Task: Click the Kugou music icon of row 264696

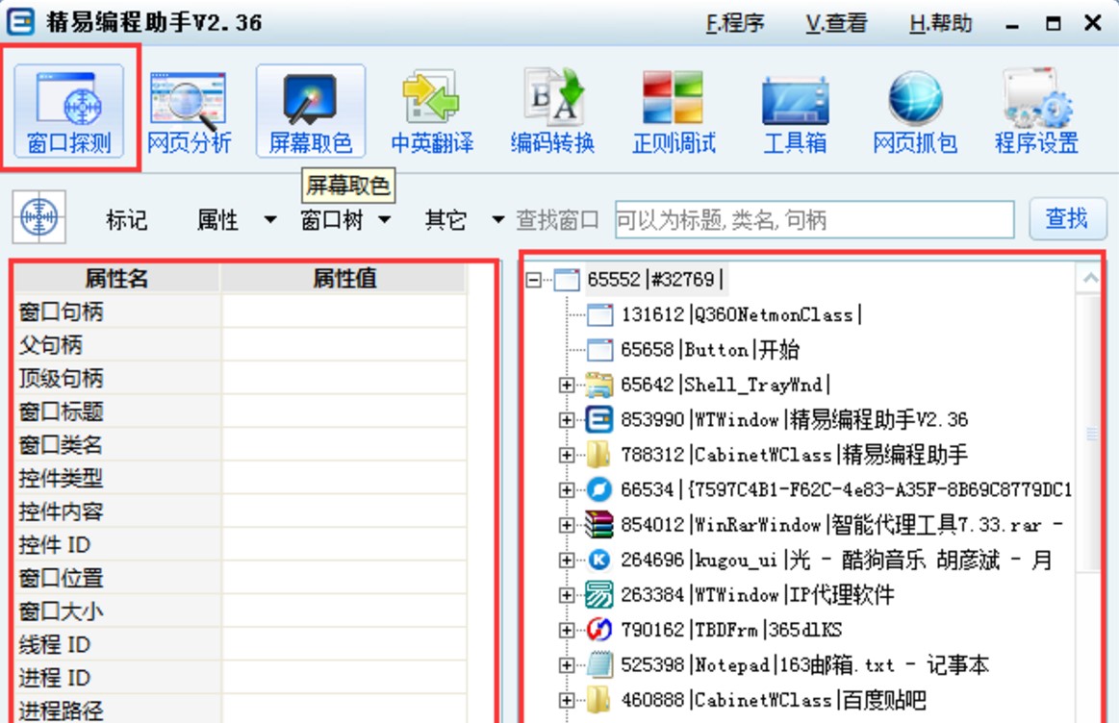Action: [599, 560]
